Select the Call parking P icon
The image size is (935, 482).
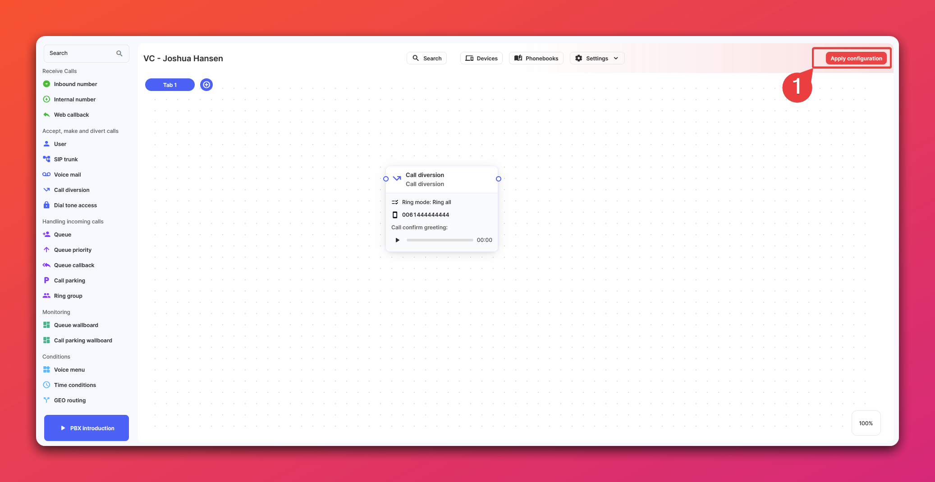(x=46, y=281)
